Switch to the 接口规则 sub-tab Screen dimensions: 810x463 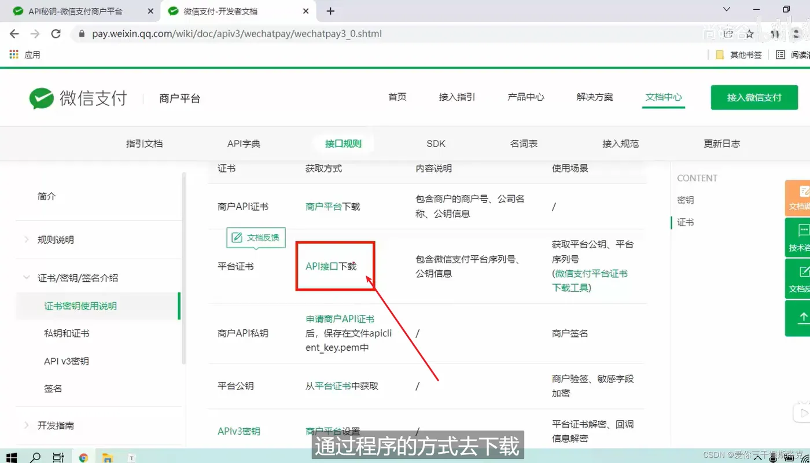coord(343,144)
